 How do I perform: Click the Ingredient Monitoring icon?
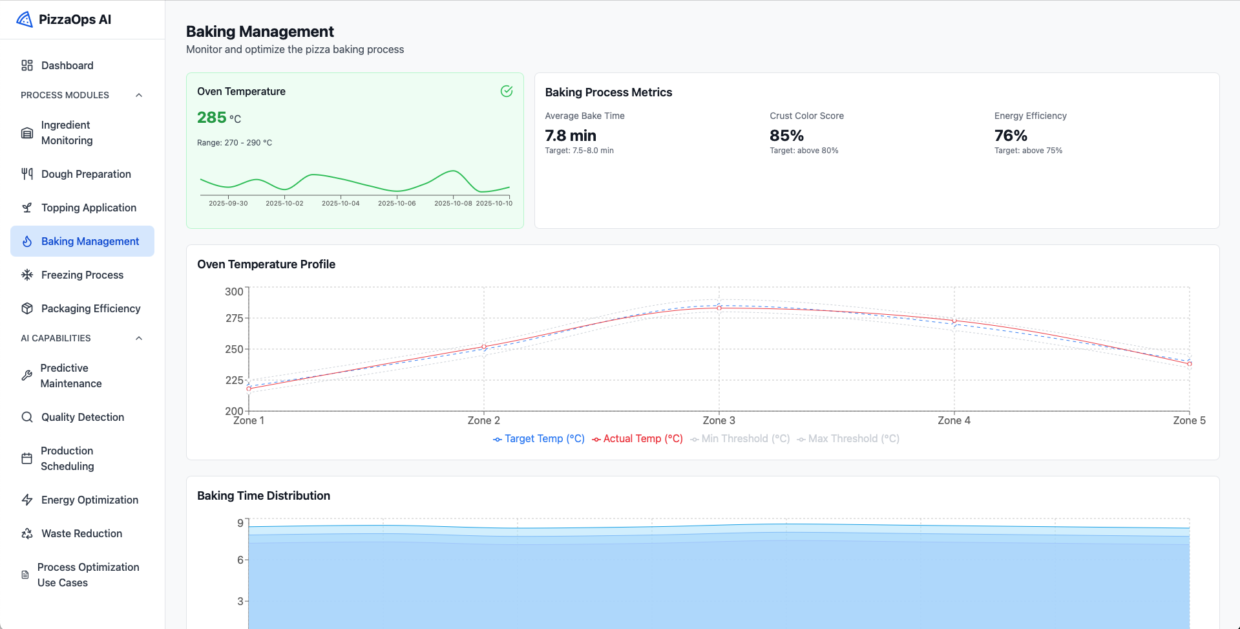click(x=27, y=133)
